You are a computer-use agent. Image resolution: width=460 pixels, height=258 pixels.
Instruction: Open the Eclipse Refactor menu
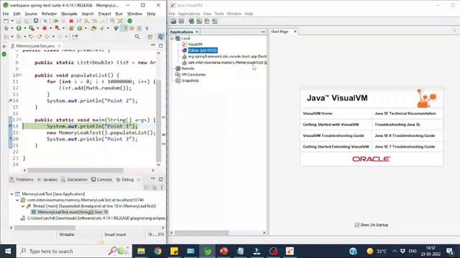(x=49, y=14)
